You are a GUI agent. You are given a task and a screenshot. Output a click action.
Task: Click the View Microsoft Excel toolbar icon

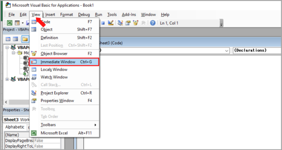pyautogui.click(x=9, y=23)
